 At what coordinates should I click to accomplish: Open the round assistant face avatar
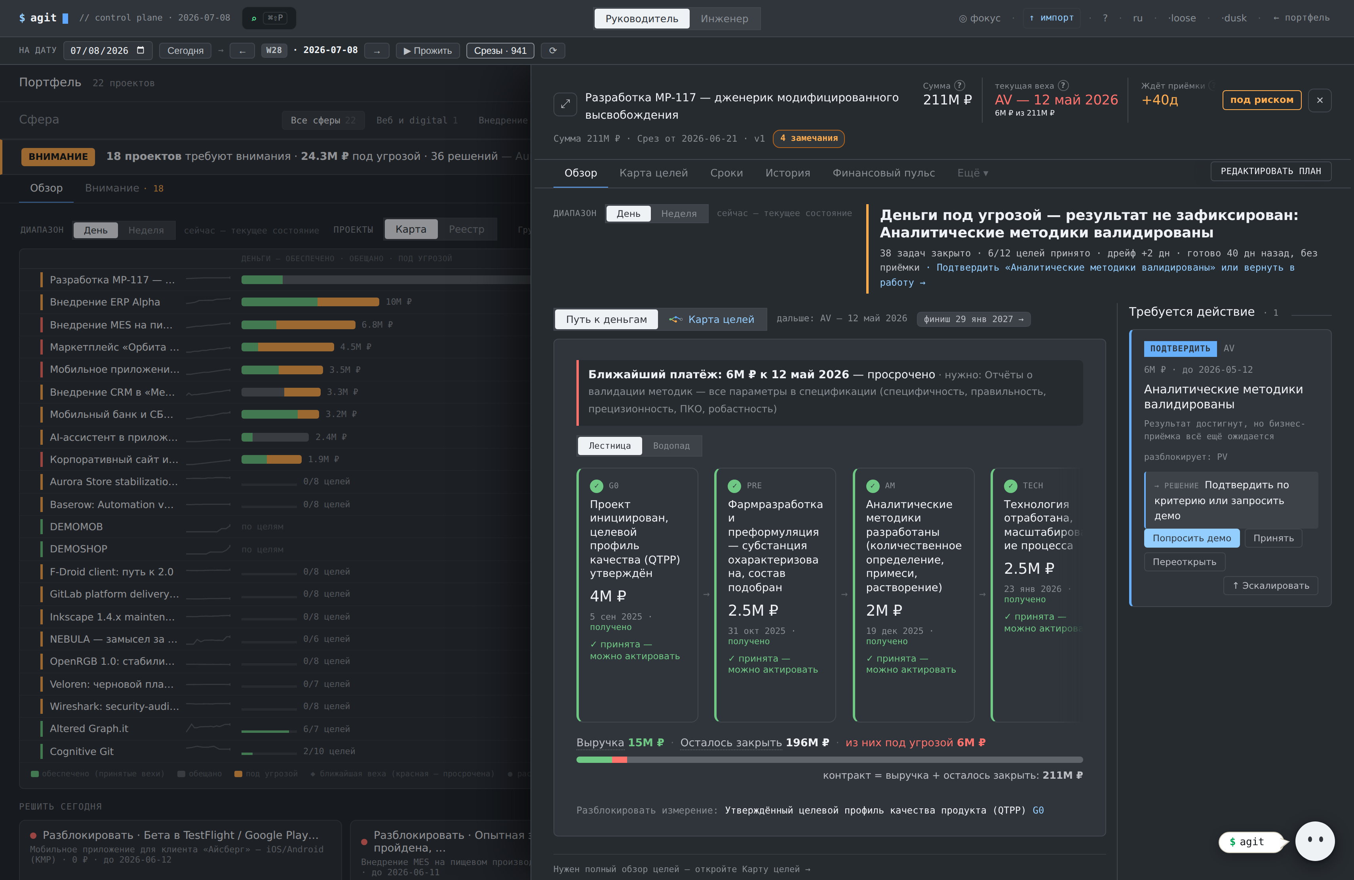click(x=1315, y=841)
